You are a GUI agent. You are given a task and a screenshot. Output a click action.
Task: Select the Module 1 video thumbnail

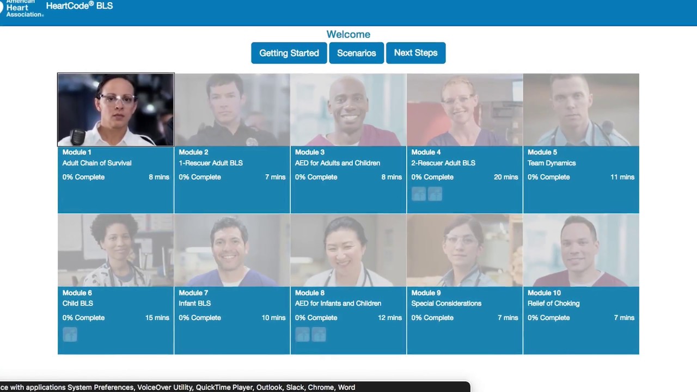pos(116,109)
